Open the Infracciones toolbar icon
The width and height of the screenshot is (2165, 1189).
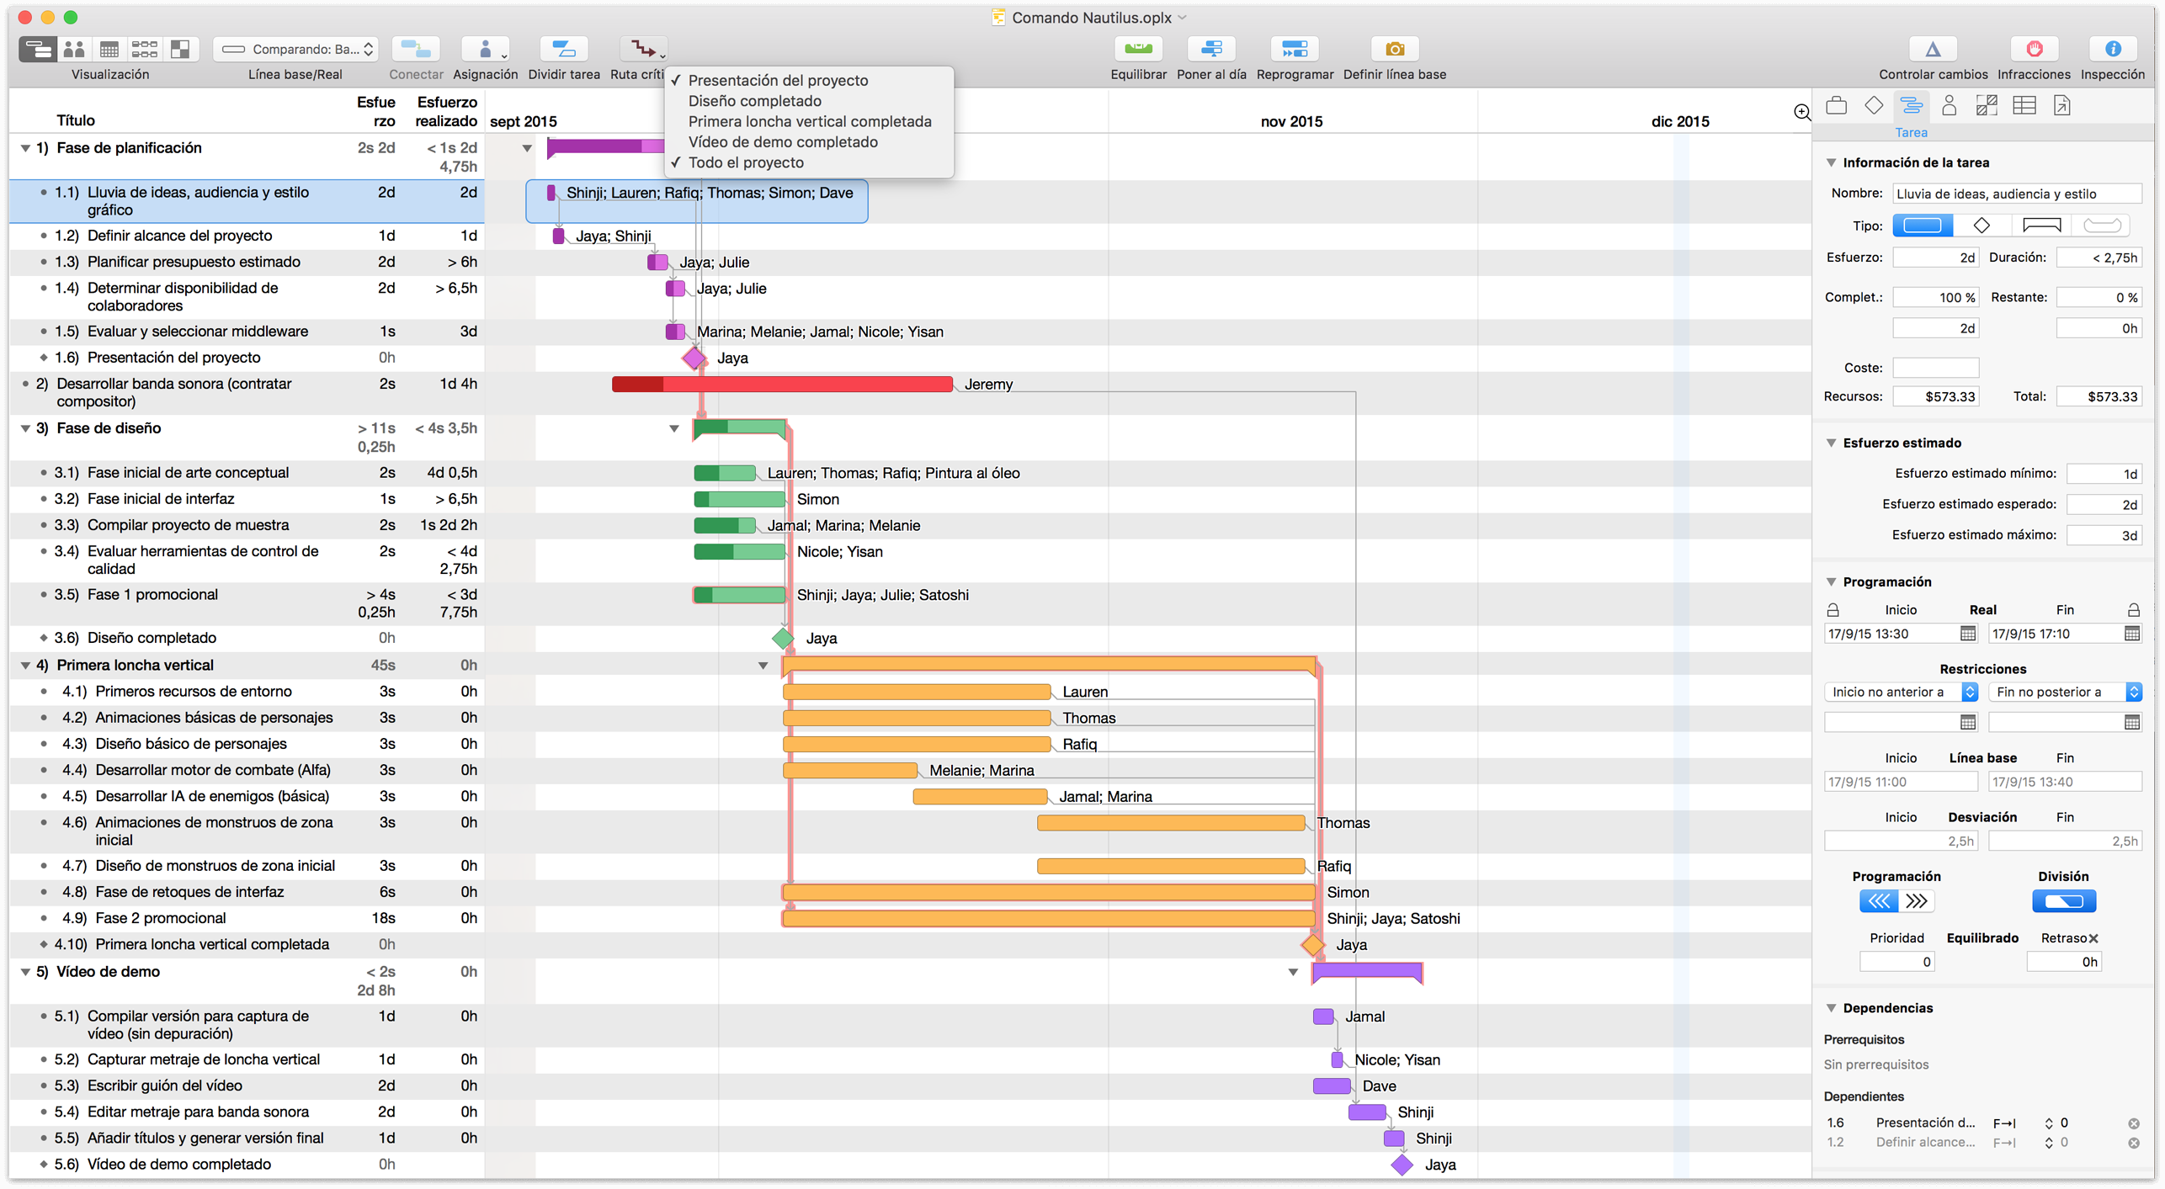pos(2033,50)
